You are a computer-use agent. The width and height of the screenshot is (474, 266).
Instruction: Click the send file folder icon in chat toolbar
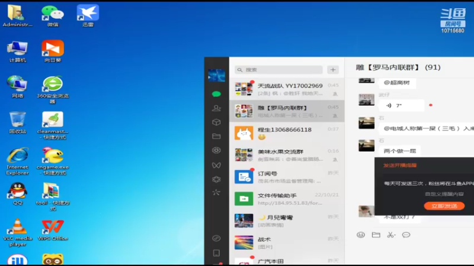(x=376, y=235)
